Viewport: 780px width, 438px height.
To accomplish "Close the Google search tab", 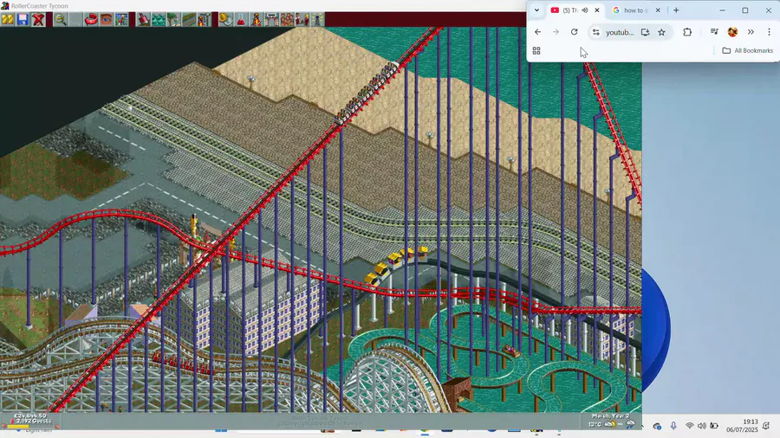I will [658, 10].
